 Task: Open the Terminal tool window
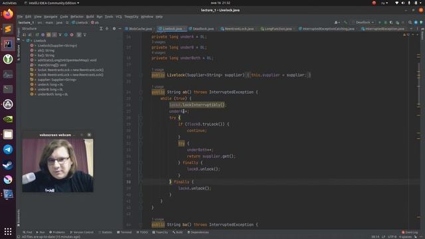point(124,232)
